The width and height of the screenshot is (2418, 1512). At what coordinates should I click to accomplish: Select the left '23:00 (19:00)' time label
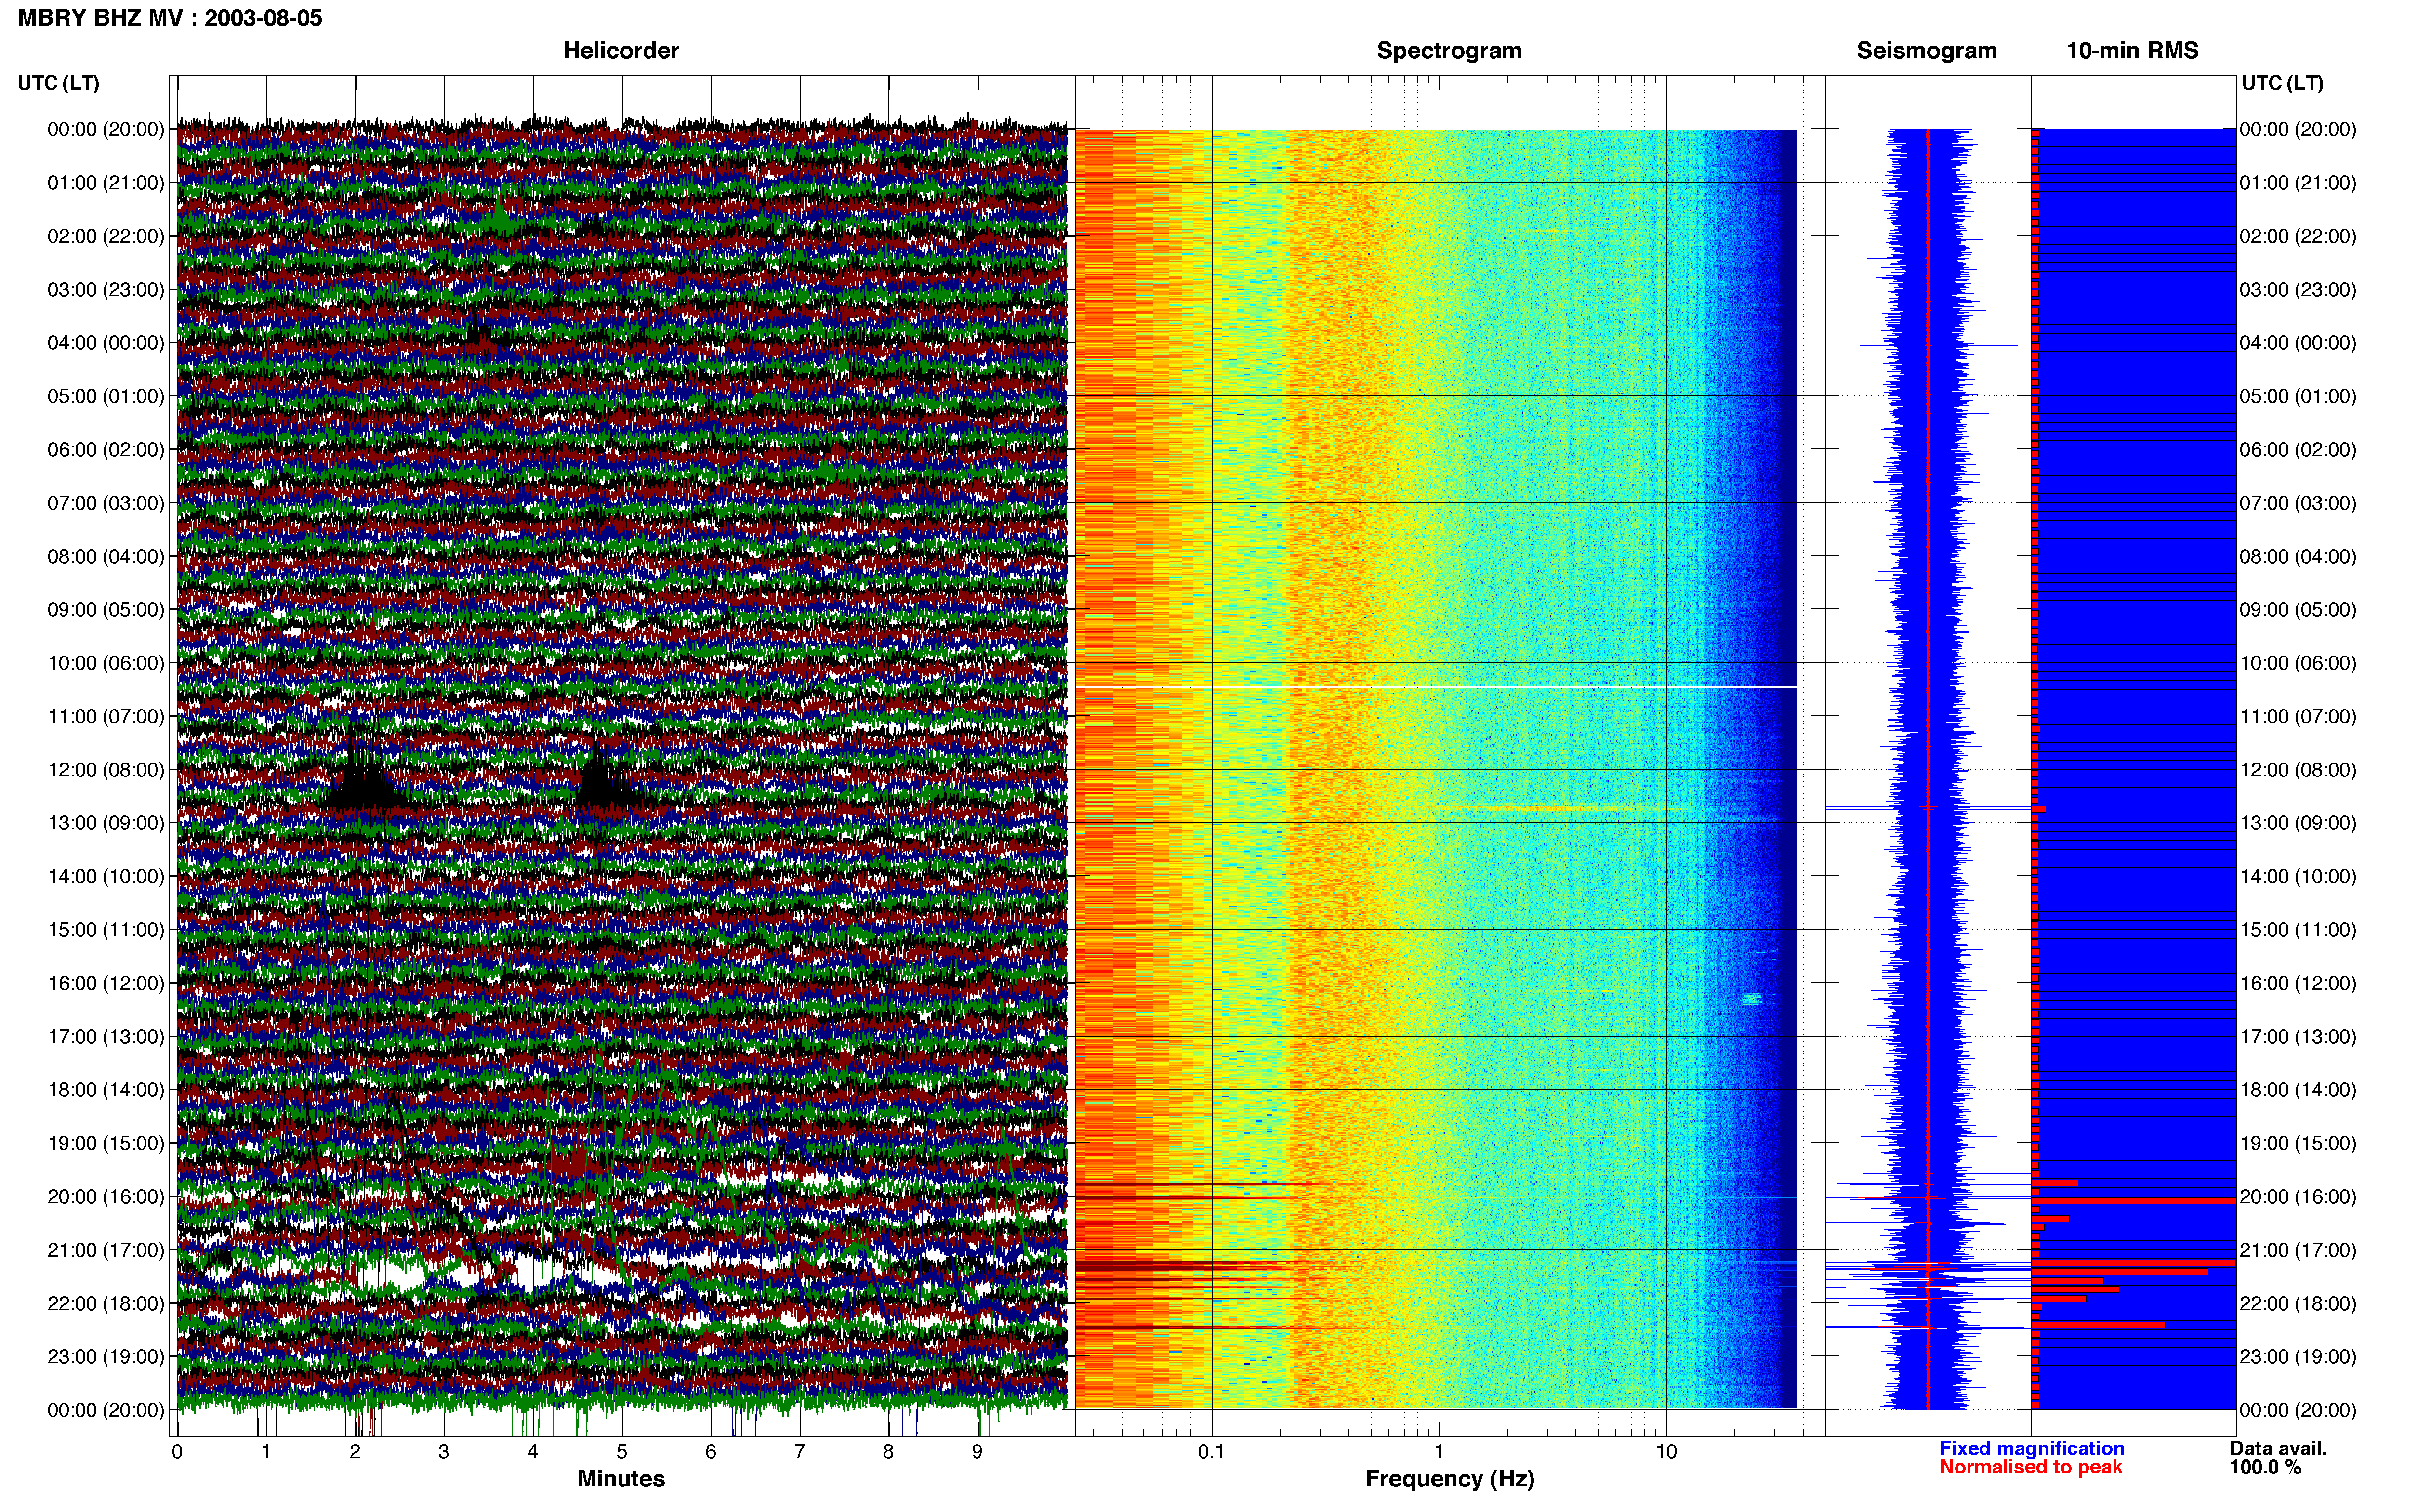click(106, 1357)
